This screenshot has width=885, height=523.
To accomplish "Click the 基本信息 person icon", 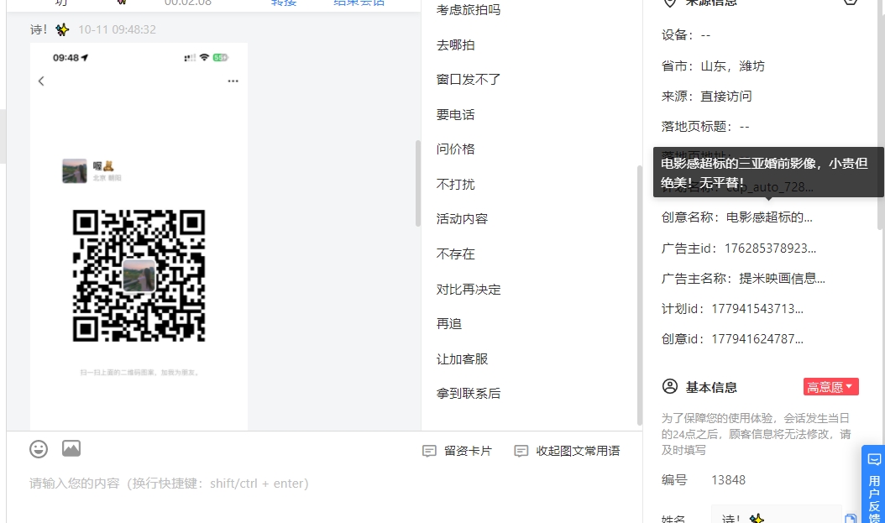I will 669,386.
